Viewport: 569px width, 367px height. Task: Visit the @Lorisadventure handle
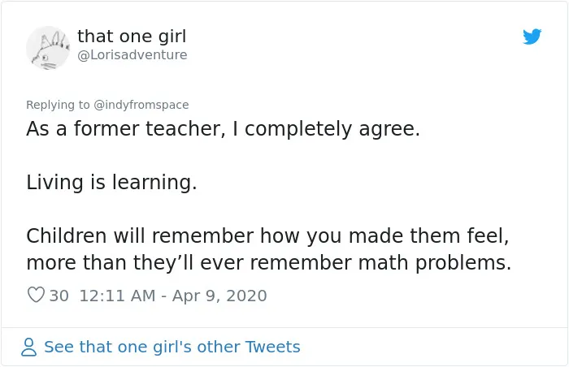click(x=132, y=54)
